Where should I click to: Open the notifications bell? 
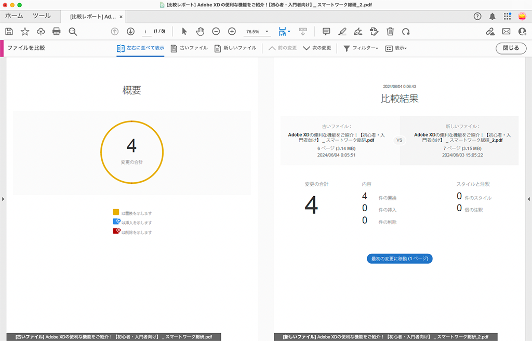point(493,16)
